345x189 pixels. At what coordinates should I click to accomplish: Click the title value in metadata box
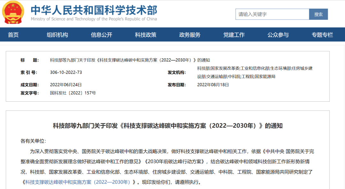pyautogui.click(x=130, y=60)
